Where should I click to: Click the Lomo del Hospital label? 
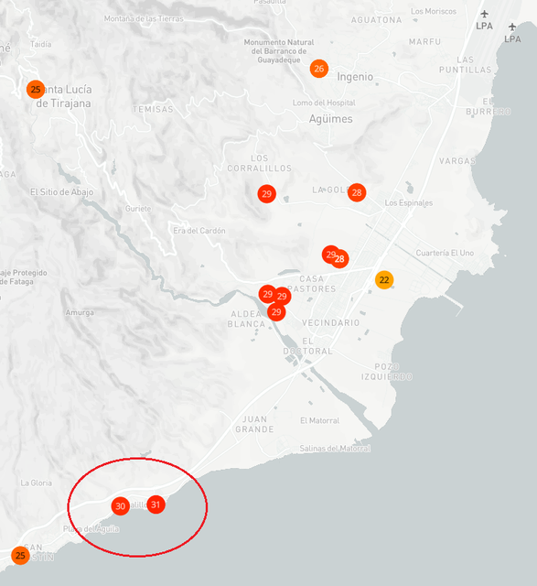click(x=324, y=103)
